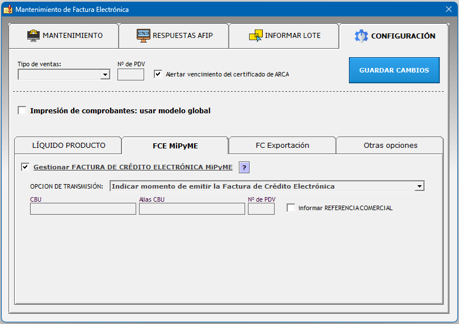Check the informar REFERENCIA COMERCIAL checkbox

[290, 208]
